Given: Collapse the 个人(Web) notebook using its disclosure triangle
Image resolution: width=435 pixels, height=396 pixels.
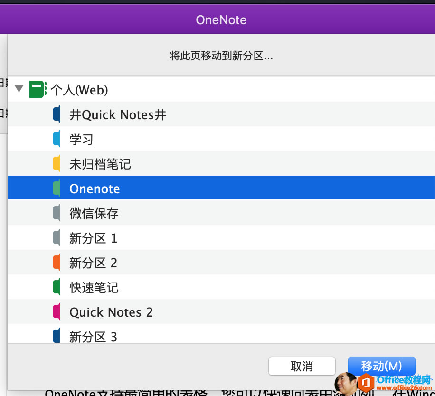Looking at the screenshot, I should click(x=18, y=89).
